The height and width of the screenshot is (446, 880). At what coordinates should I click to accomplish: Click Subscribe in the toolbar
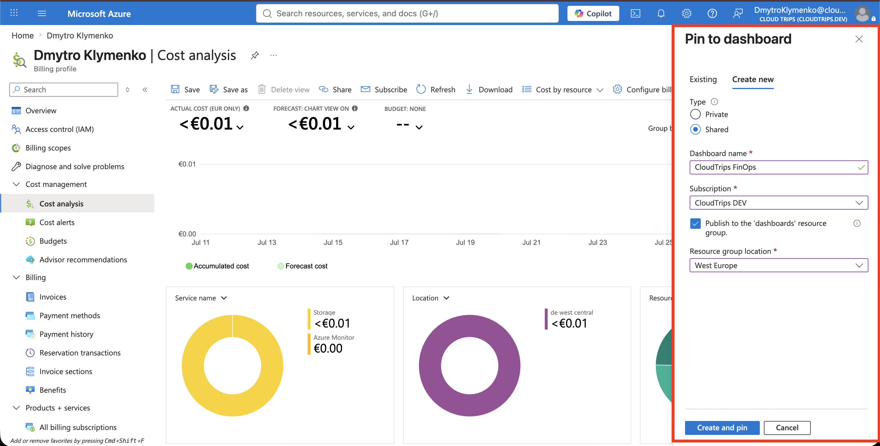[x=384, y=90]
